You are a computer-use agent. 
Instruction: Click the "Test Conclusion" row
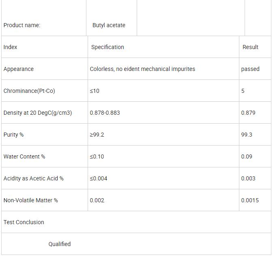pyautogui.click(x=24, y=222)
